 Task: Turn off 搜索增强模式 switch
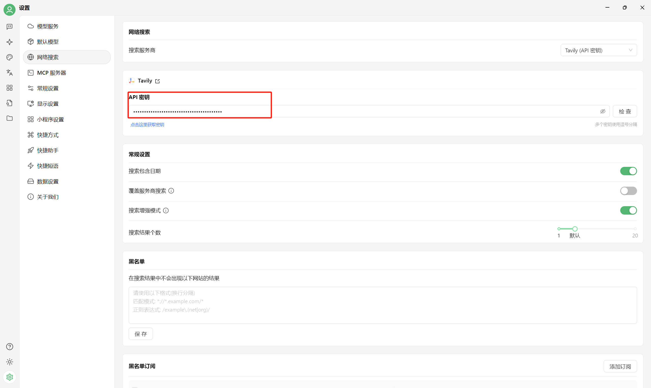click(x=628, y=211)
